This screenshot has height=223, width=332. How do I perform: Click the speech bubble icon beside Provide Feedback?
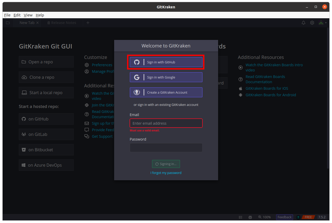click(87, 130)
